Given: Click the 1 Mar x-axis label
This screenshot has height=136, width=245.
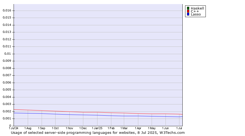Looking at the screenshot, I should 124,128.
